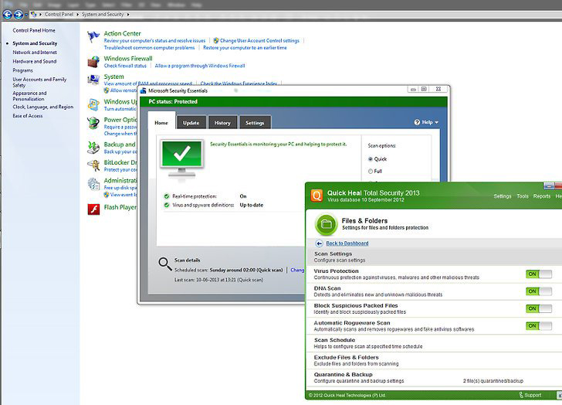
Task: Click the red Flash Player icon
Action: [x=93, y=209]
